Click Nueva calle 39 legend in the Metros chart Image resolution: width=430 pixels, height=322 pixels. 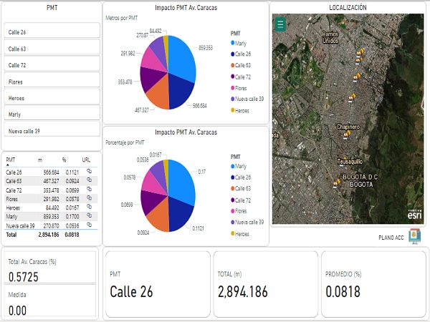click(x=247, y=99)
